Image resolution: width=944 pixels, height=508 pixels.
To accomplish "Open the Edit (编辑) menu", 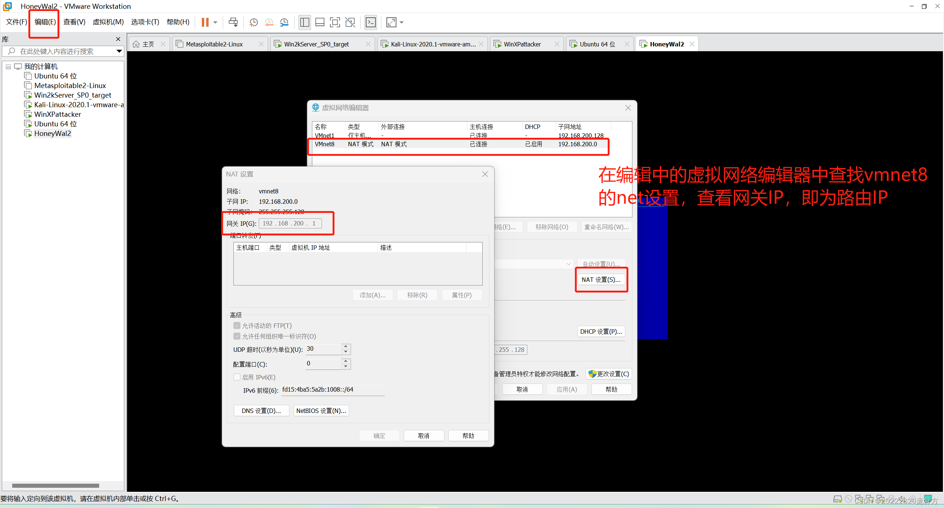I will [45, 22].
